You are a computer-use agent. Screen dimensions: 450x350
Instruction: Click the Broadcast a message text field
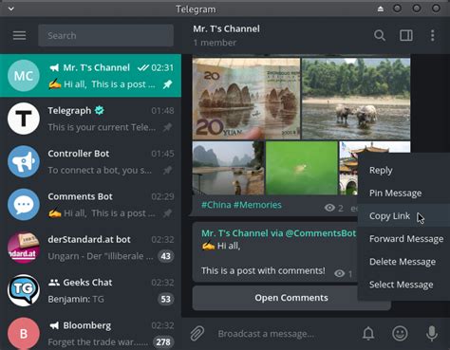coord(285,334)
